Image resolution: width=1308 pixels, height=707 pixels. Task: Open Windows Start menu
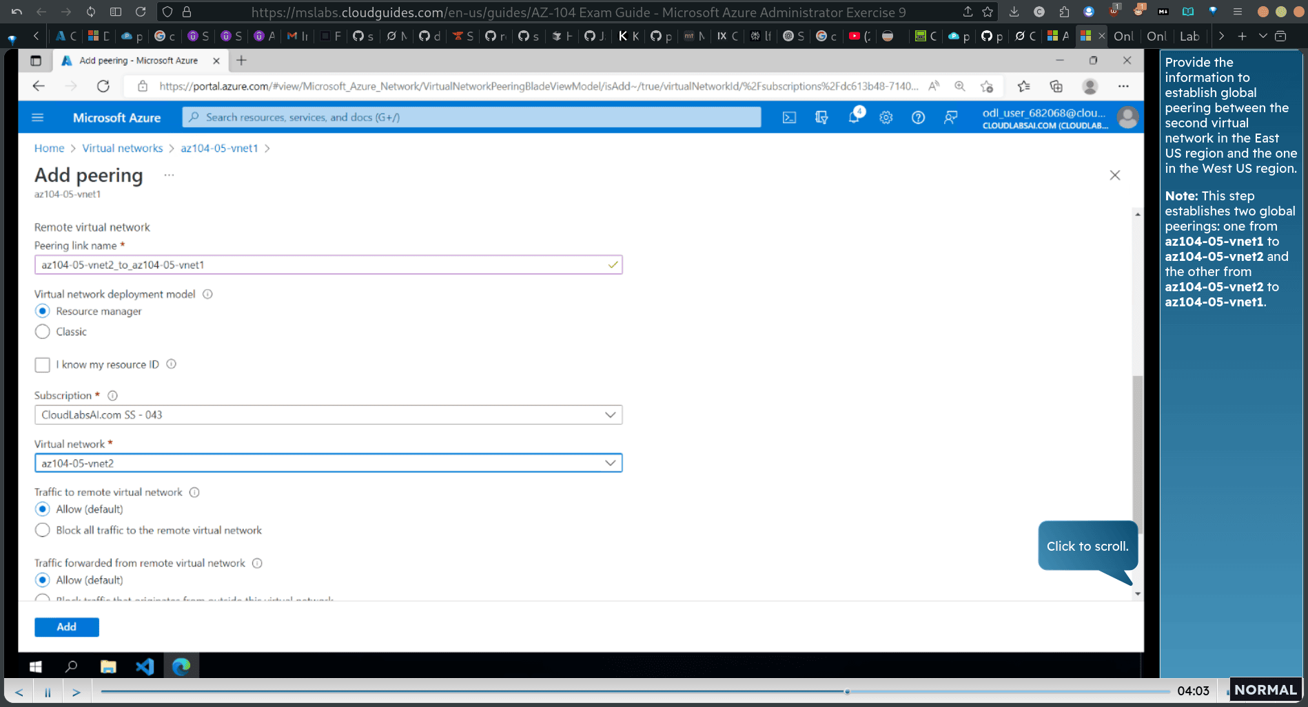tap(36, 666)
